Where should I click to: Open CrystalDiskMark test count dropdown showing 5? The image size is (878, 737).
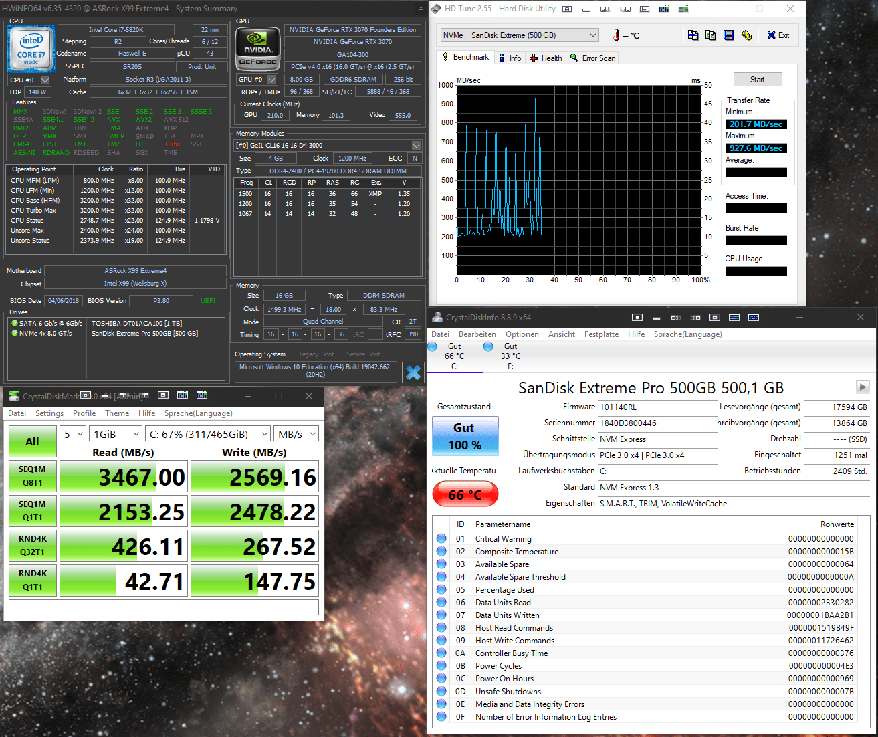point(74,434)
